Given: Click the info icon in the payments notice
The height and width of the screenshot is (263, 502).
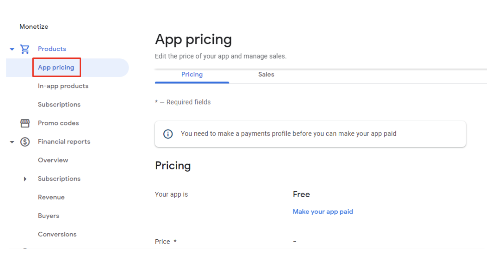Looking at the screenshot, I should pos(168,134).
